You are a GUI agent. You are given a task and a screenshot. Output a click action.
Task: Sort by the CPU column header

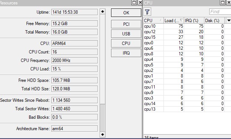pyautogui.click(x=154, y=21)
